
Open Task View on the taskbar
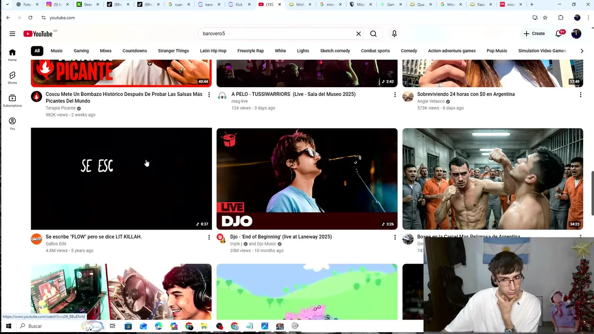(112, 326)
